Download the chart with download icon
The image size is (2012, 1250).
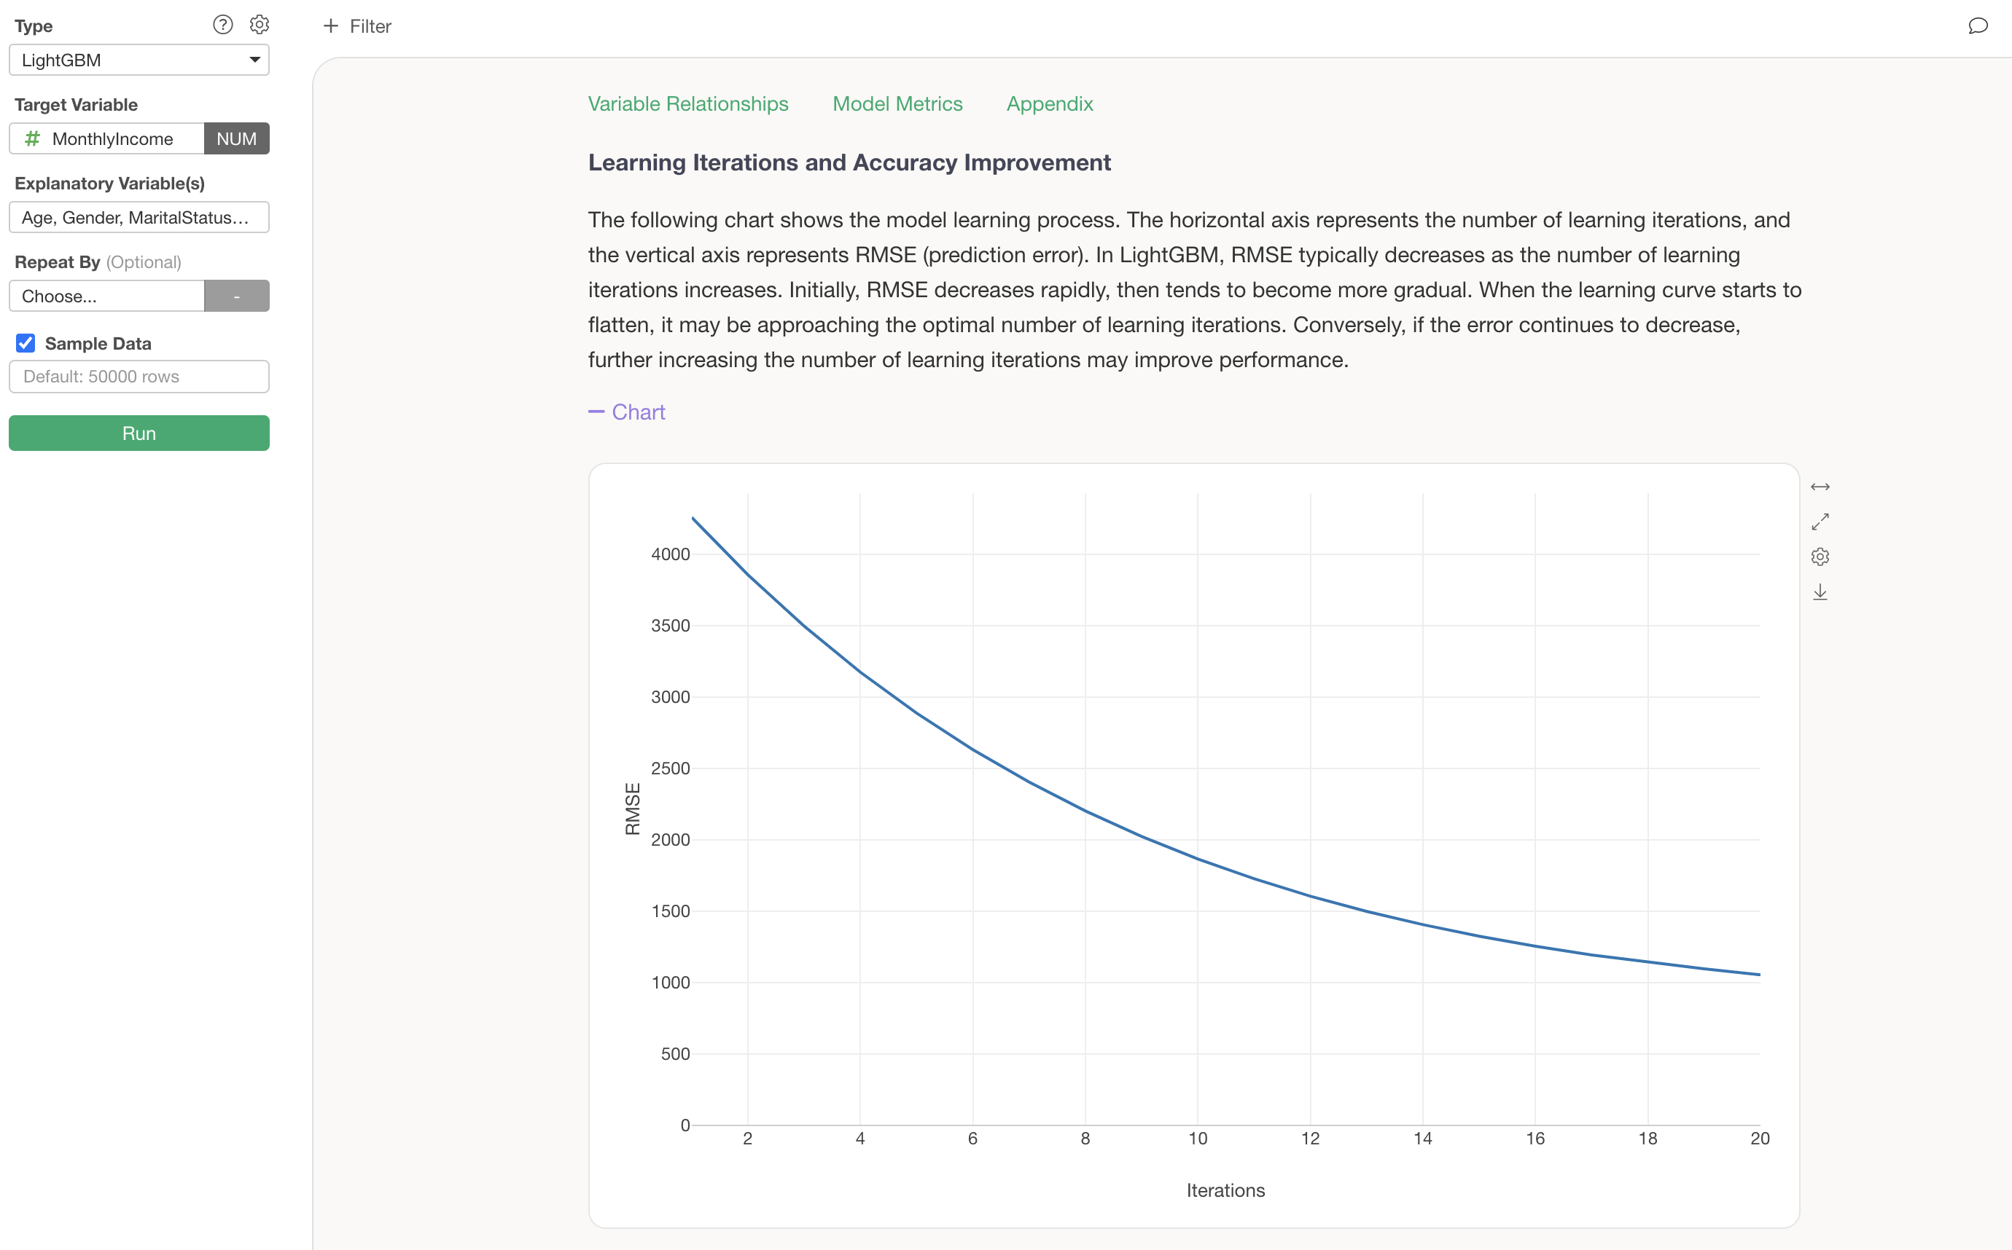1820,592
